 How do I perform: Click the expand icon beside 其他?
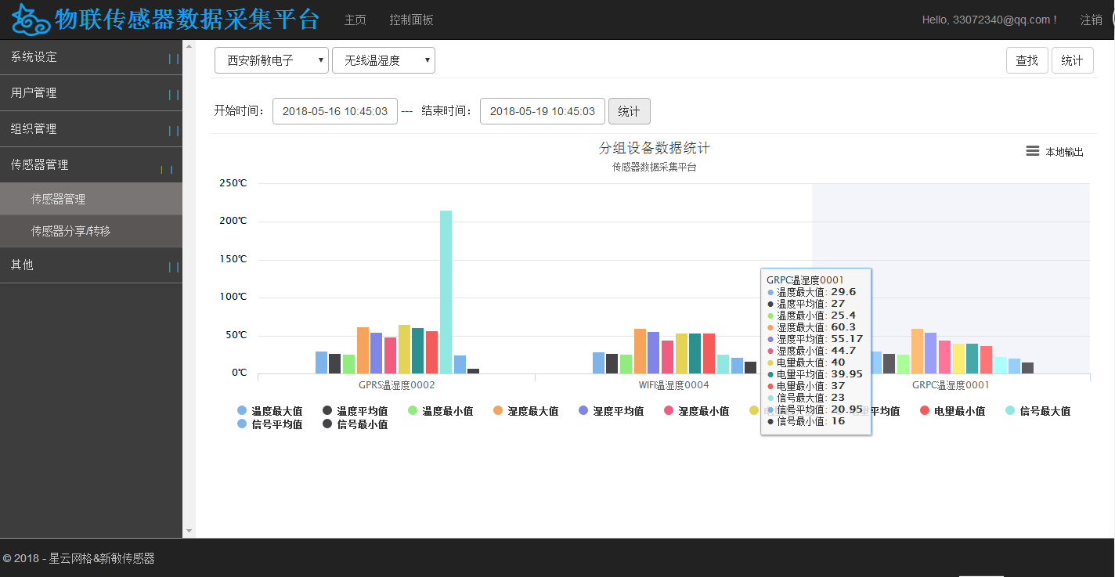173,267
